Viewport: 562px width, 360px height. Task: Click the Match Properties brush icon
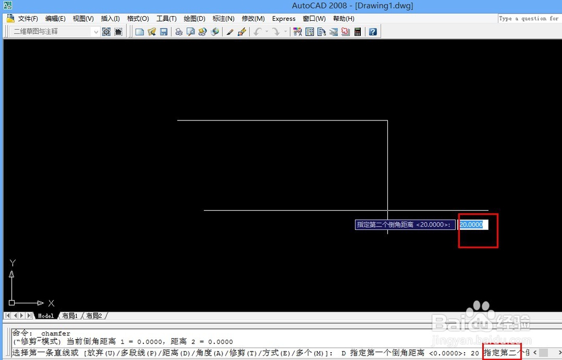pyautogui.click(x=230, y=32)
